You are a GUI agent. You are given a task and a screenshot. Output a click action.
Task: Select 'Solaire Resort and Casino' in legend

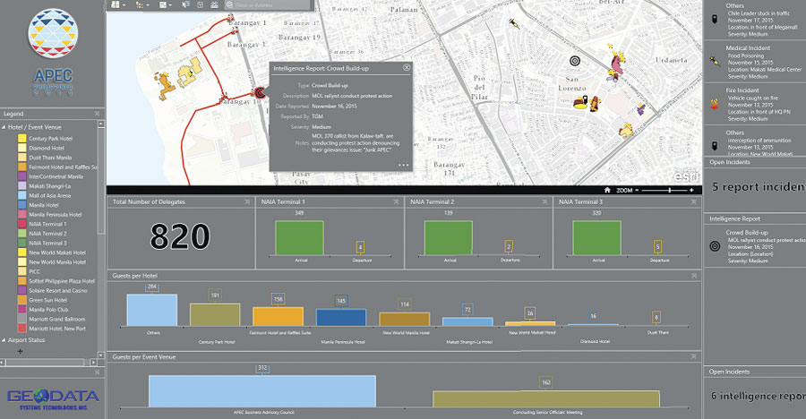coord(58,290)
